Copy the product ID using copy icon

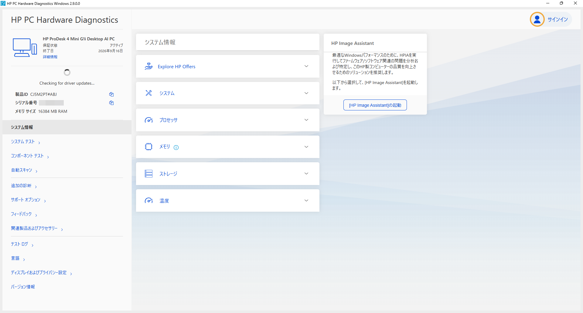coord(111,94)
